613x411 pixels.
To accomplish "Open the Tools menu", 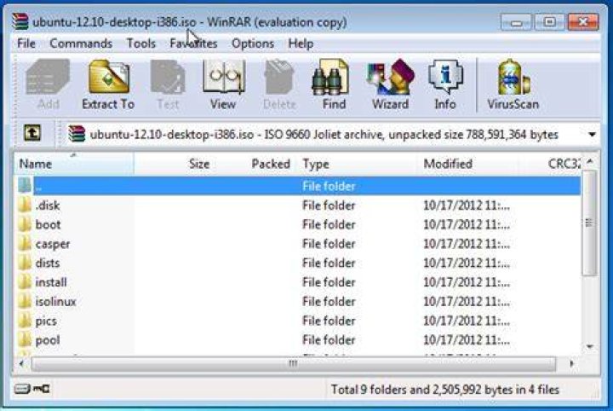I will click(x=141, y=43).
